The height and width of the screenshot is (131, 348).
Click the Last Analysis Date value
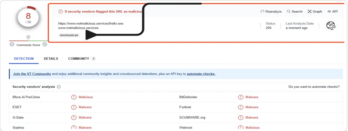tap(297, 28)
